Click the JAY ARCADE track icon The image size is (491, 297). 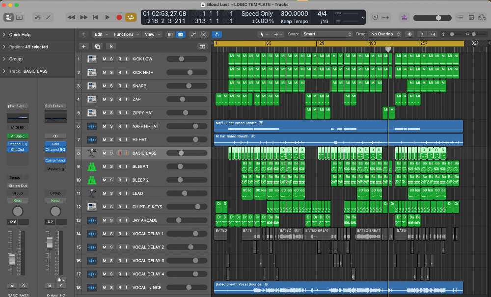point(92,220)
